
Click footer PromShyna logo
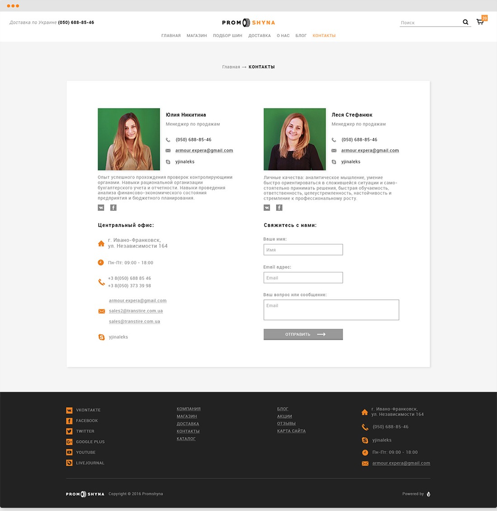[x=85, y=494]
